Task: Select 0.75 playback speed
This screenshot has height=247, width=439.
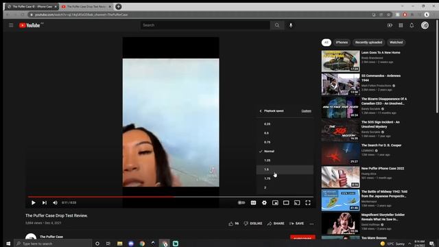Action: tap(285, 142)
